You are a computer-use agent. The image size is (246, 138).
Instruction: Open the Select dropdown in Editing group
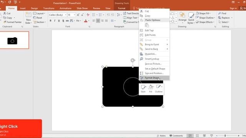coord(223,22)
